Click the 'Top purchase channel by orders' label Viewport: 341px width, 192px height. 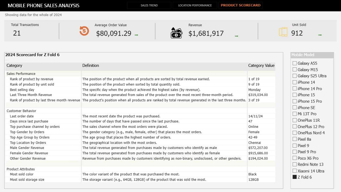coord(35,127)
